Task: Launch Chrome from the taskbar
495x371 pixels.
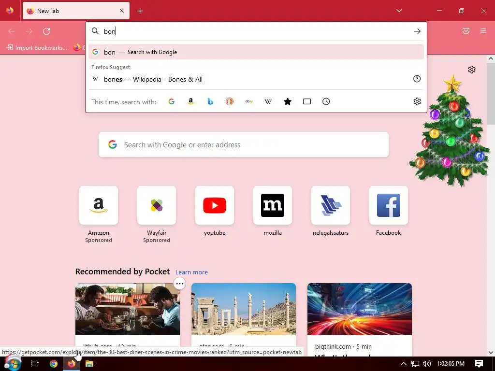Action: [x=54, y=364]
